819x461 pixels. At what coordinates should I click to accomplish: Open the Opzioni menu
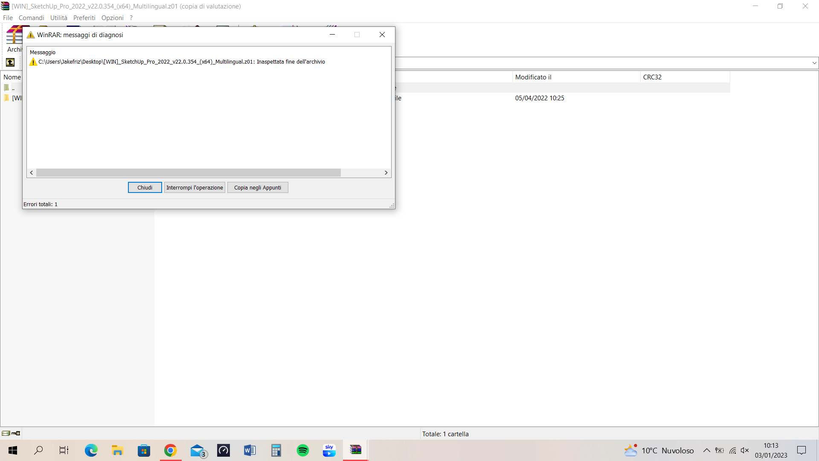click(x=112, y=18)
